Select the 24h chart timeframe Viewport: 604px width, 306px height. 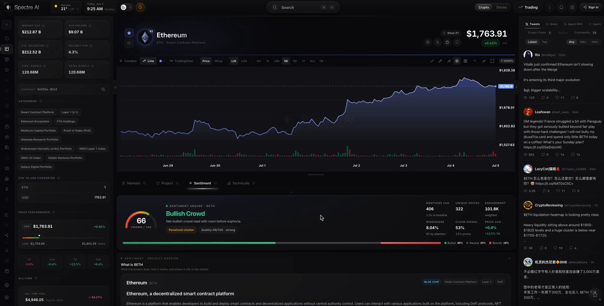point(277,61)
